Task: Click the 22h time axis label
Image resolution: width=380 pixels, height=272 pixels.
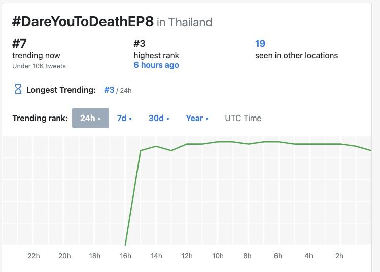Action: [x=33, y=256]
